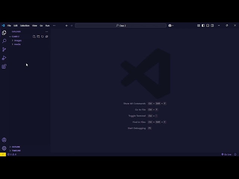Click the Go Live status button

click(226, 154)
